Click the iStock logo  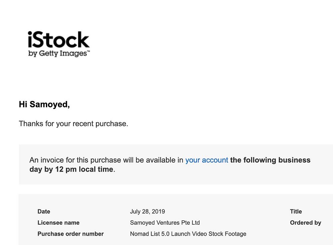[59, 40]
